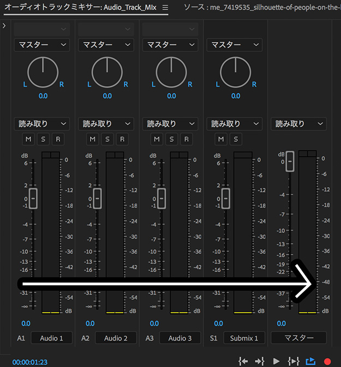Image resolution: width=341 pixels, height=367 pixels.
Task: Click the Submix 1 track name field
Action: (244, 338)
